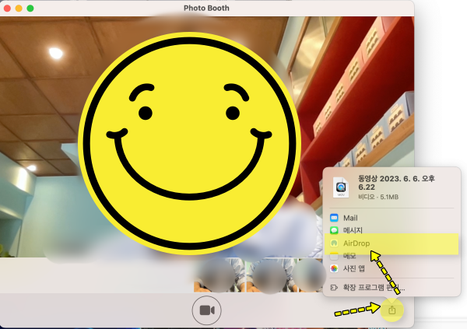Click the Photo Booth window title
Screen dimensions: 467x329
(x=206, y=8)
